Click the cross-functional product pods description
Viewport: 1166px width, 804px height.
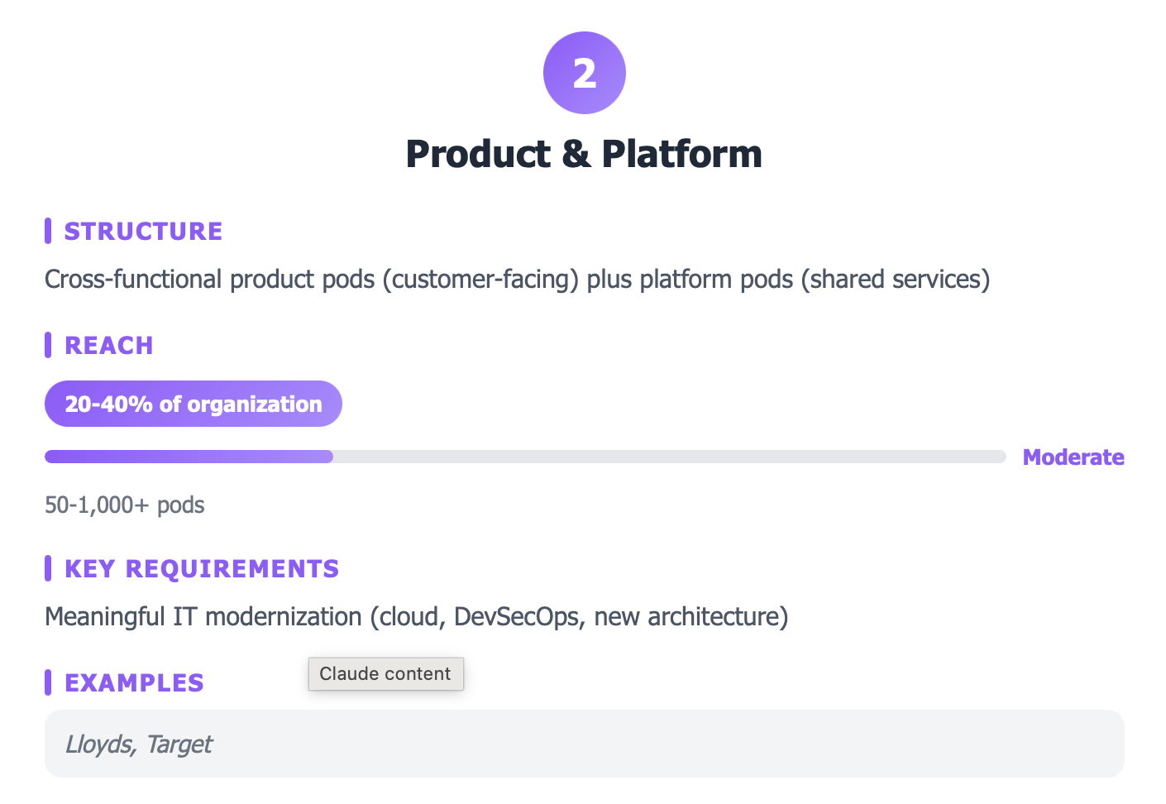click(517, 280)
